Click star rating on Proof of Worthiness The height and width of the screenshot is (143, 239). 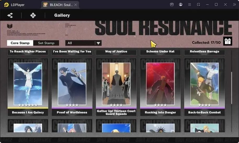(72, 105)
